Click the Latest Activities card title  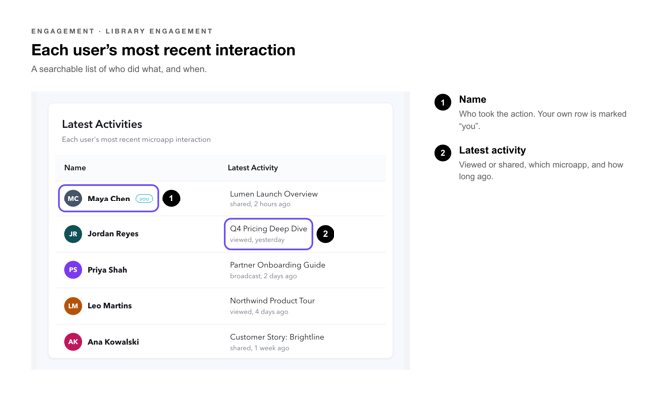[102, 124]
